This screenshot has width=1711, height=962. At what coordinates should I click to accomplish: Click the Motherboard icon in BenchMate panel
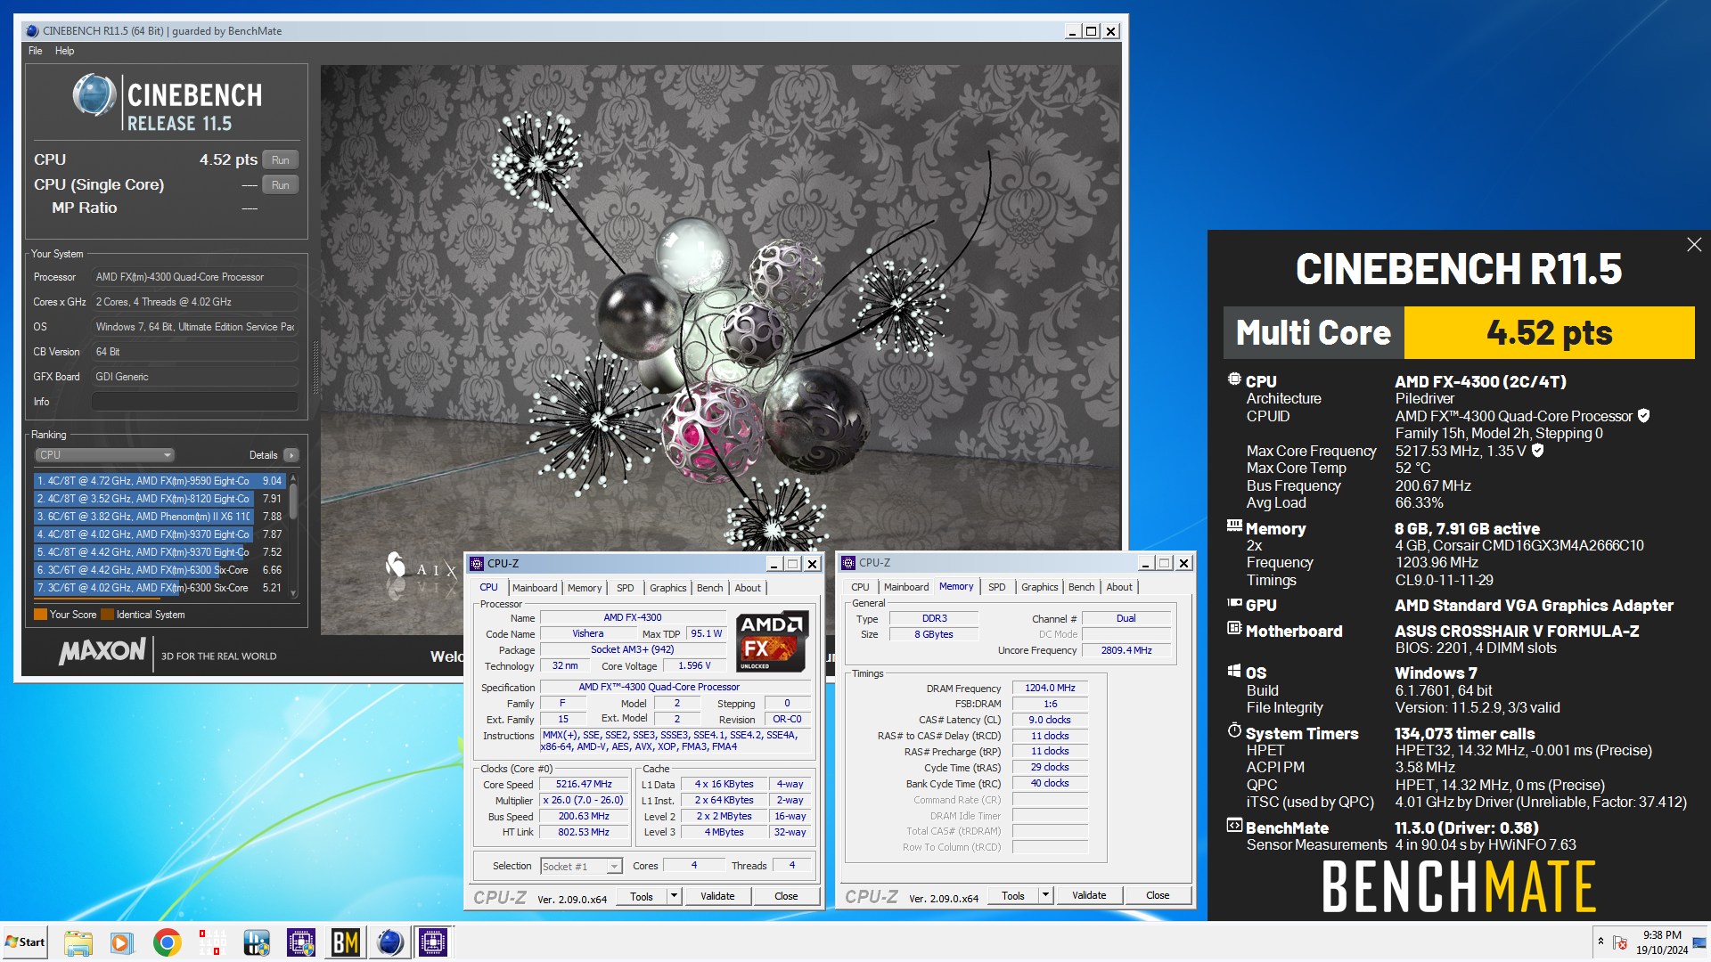click(x=1234, y=628)
